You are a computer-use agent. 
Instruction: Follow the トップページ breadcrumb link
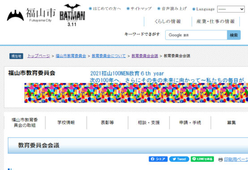[x=39, y=56]
